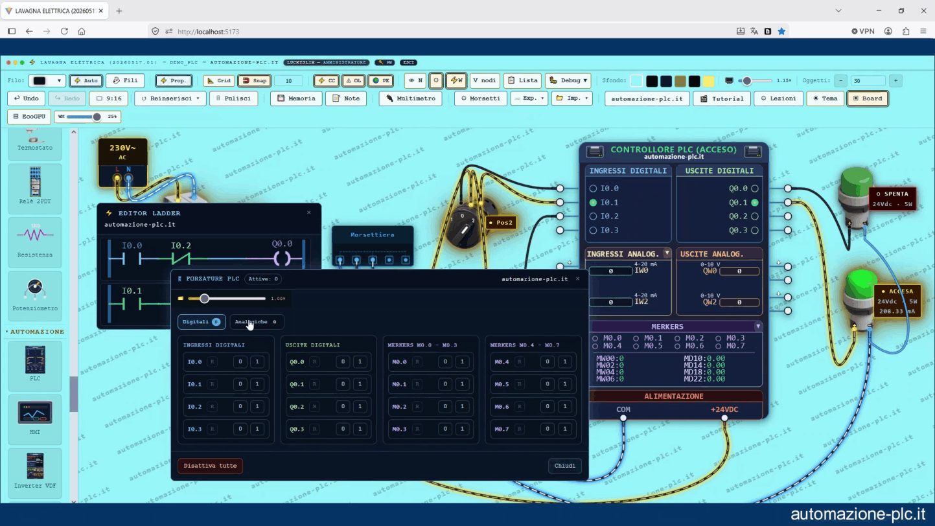Open the Debug dropdown menu
Image resolution: width=935 pixels, height=526 pixels.
(x=568, y=80)
